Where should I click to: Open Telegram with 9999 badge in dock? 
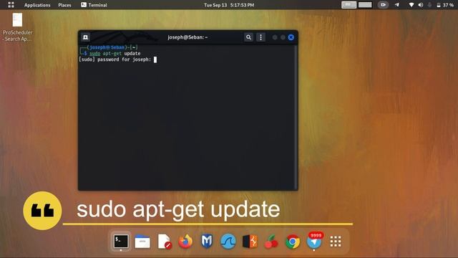(314, 241)
